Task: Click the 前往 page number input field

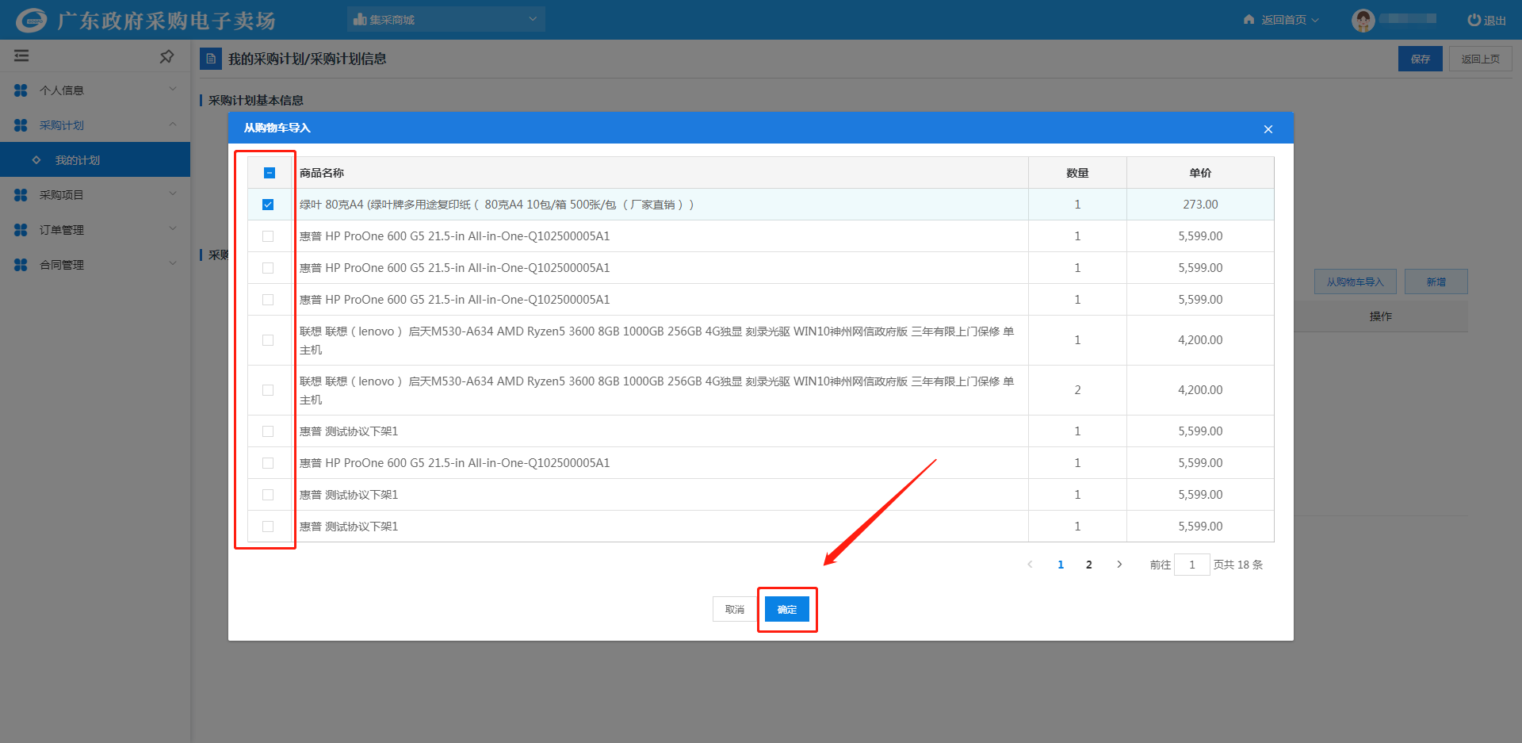Action: [x=1191, y=565]
